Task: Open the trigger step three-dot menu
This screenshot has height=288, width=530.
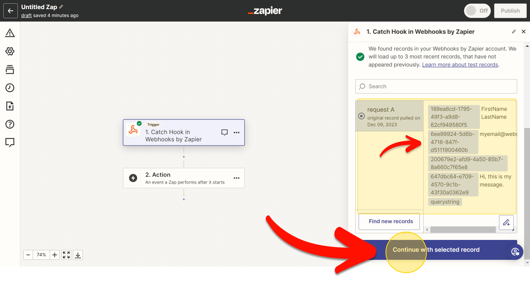Action: click(x=236, y=133)
